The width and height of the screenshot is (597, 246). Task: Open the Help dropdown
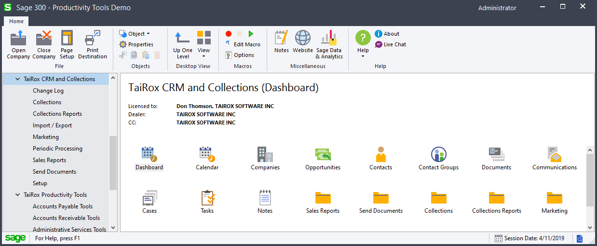[363, 44]
